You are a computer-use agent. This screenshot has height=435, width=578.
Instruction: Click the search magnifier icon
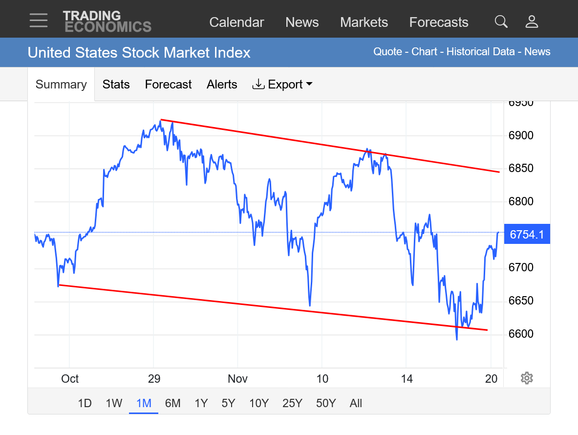[501, 22]
